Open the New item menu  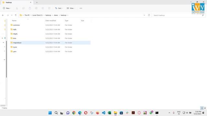coord(7,8)
